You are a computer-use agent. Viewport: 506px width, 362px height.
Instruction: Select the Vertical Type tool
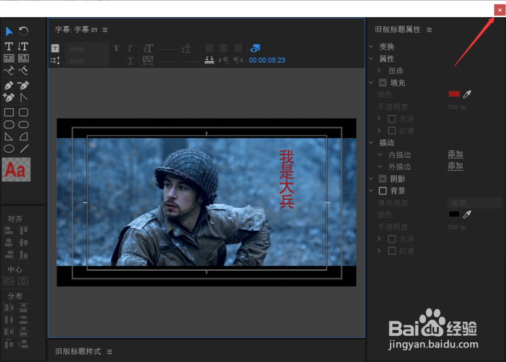pyautogui.click(x=23, y=47)
